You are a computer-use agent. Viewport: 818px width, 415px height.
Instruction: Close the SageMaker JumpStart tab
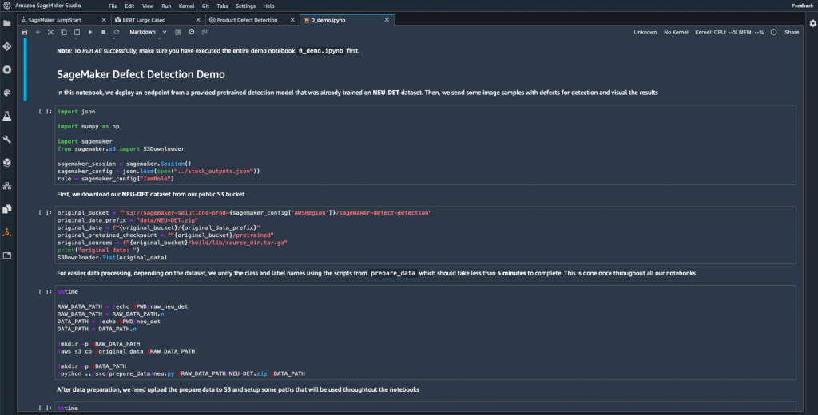point(104,20)
